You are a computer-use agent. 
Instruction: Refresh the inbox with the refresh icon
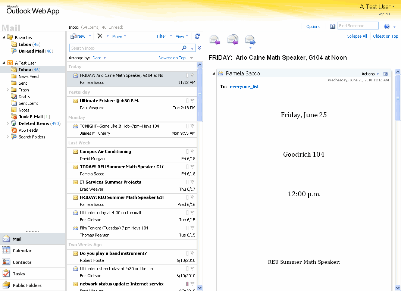click(x=197, y=36)
